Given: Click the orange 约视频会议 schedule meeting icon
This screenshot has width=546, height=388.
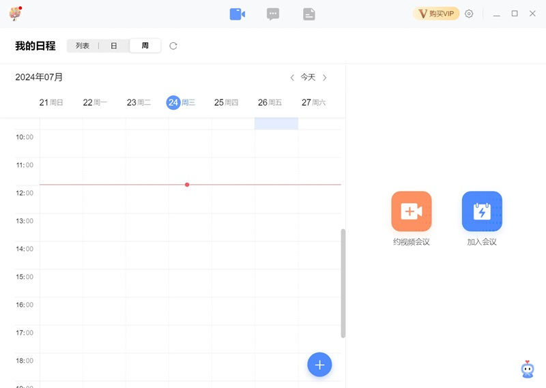Looking at the screenshot, I should pos(412,211).
